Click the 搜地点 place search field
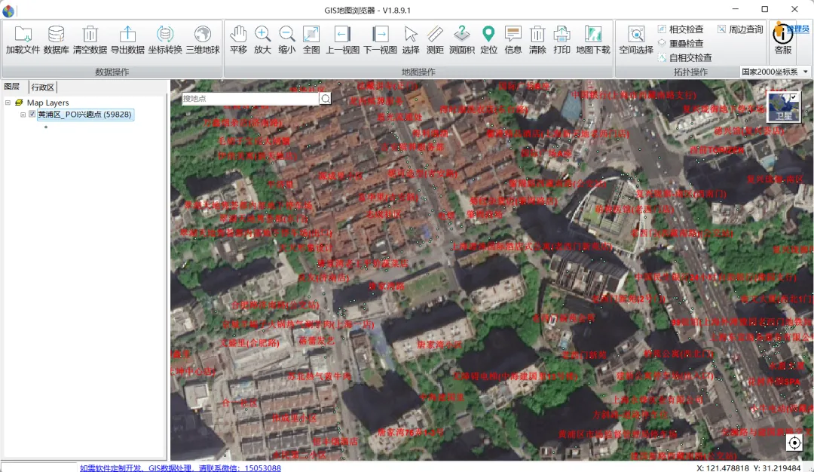 [250, 99]
